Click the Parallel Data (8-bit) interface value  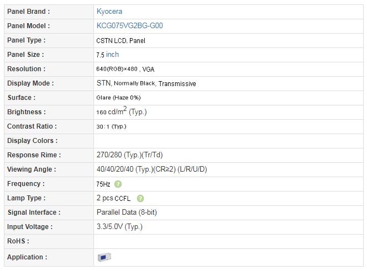[x=127, y=212]
